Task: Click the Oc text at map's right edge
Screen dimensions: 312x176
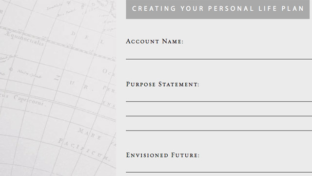Action: point(108,72)
